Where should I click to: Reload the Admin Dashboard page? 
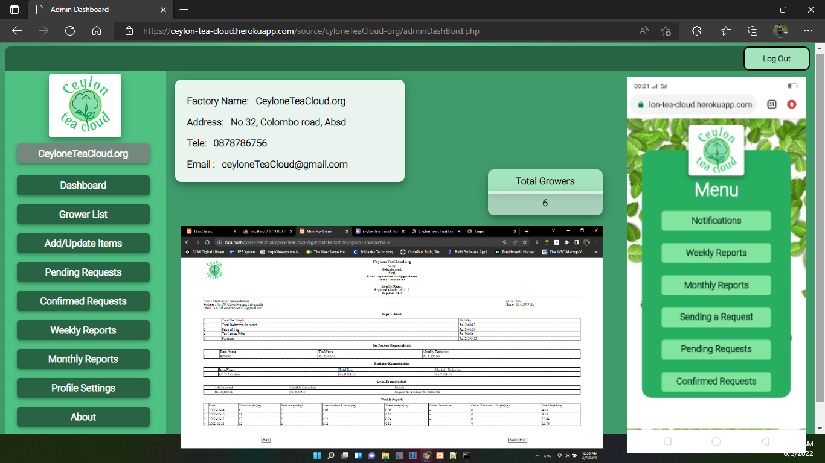click(x=70, y=31)
